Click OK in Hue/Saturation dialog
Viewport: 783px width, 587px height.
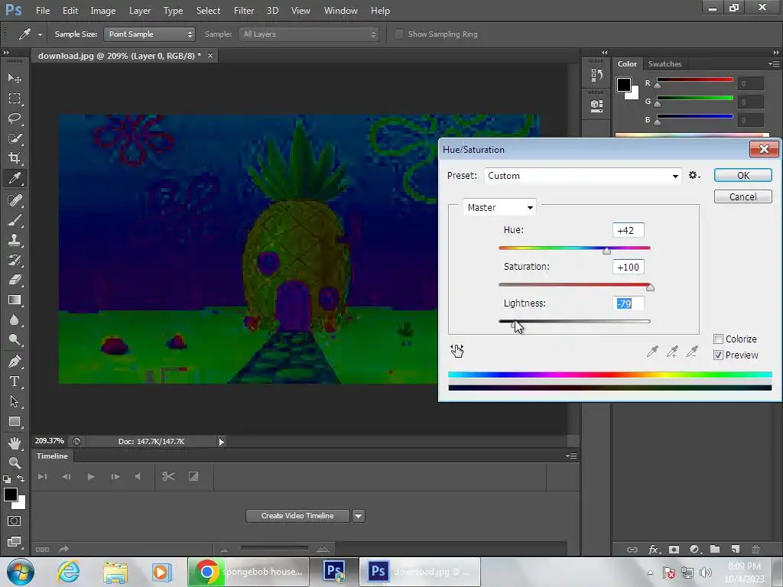pos(743,175)
